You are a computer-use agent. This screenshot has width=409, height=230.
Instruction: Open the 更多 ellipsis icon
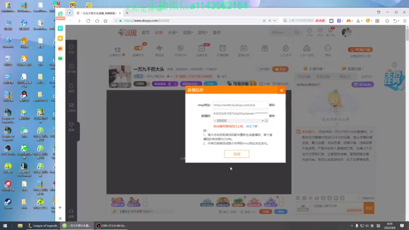(x=328, y=48)
